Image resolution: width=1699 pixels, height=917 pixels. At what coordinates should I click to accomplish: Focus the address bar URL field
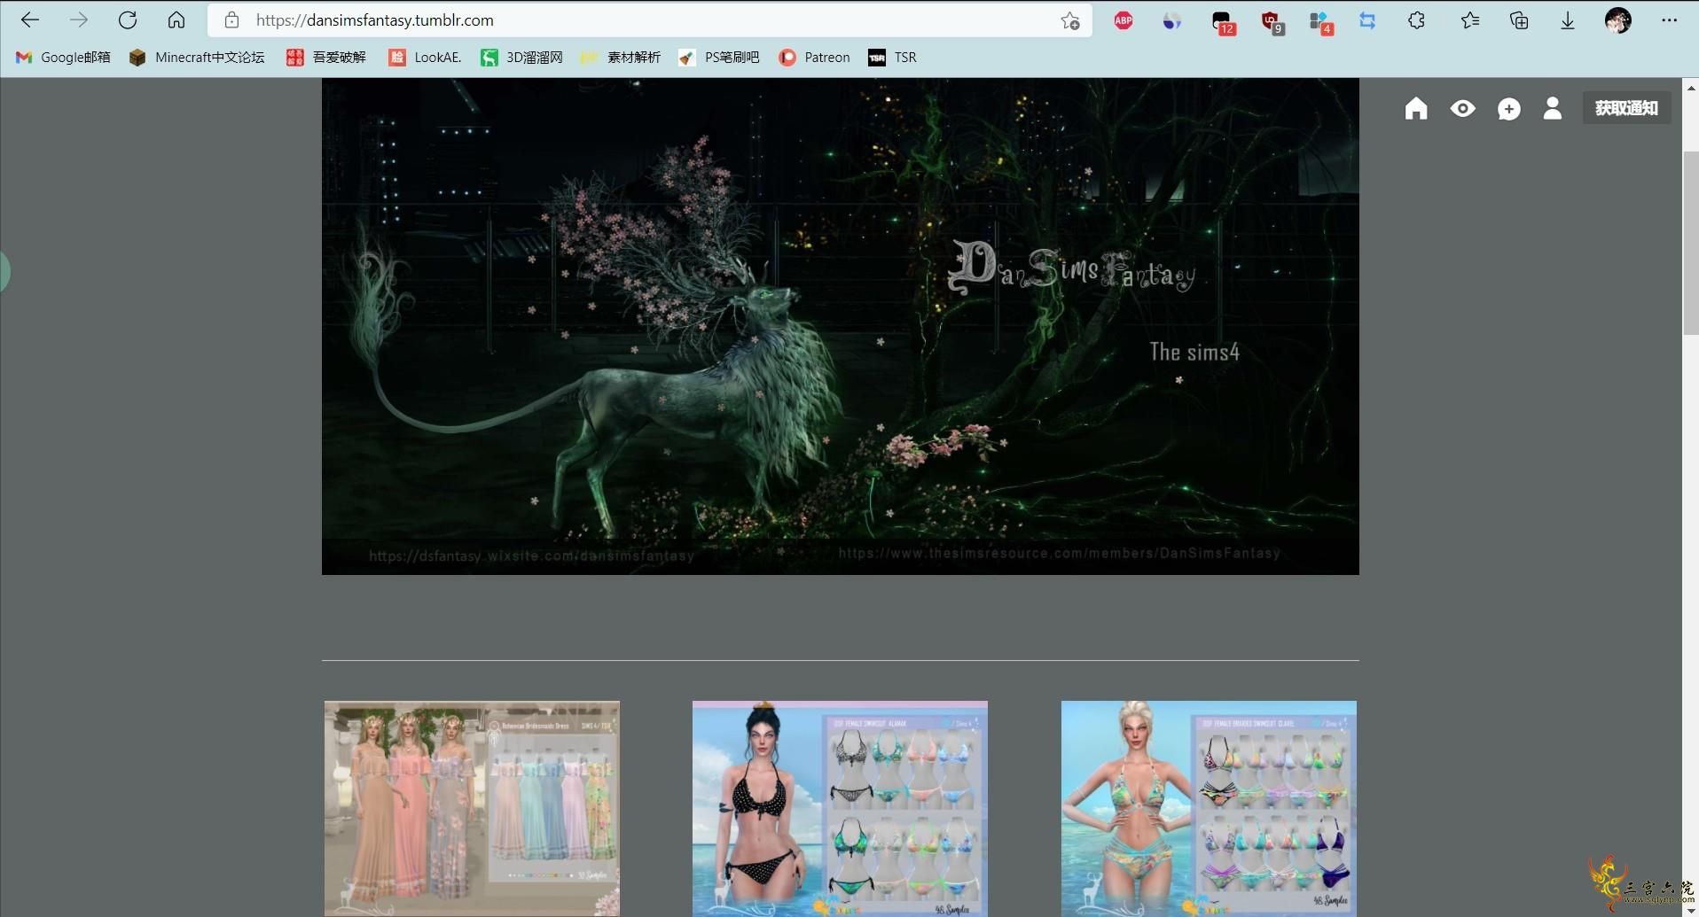pyautogui.click(x=649, y=20)
